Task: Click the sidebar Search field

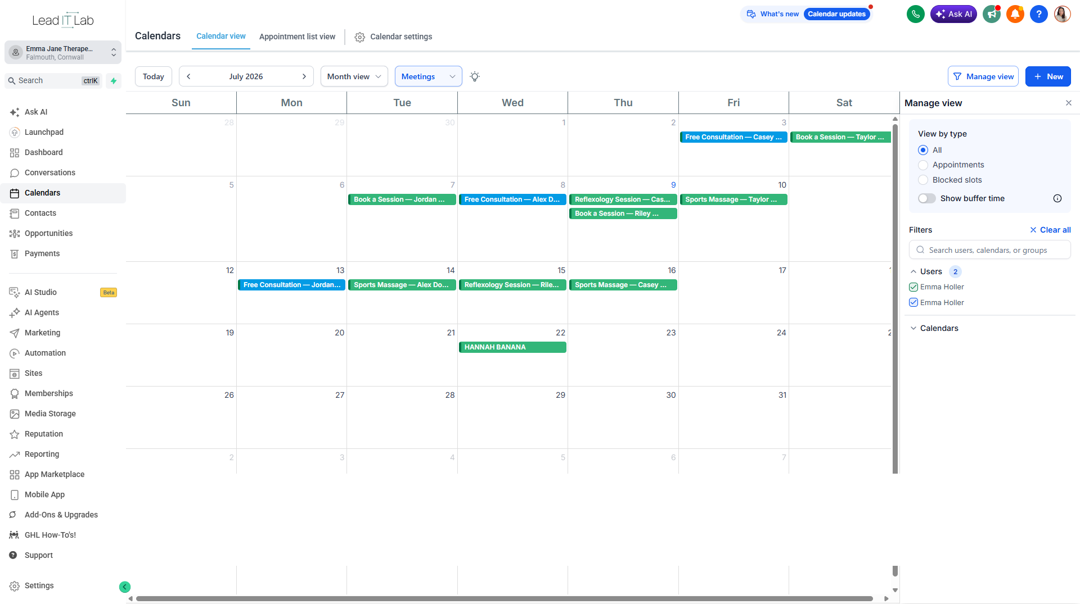Action: click(55, 81)
